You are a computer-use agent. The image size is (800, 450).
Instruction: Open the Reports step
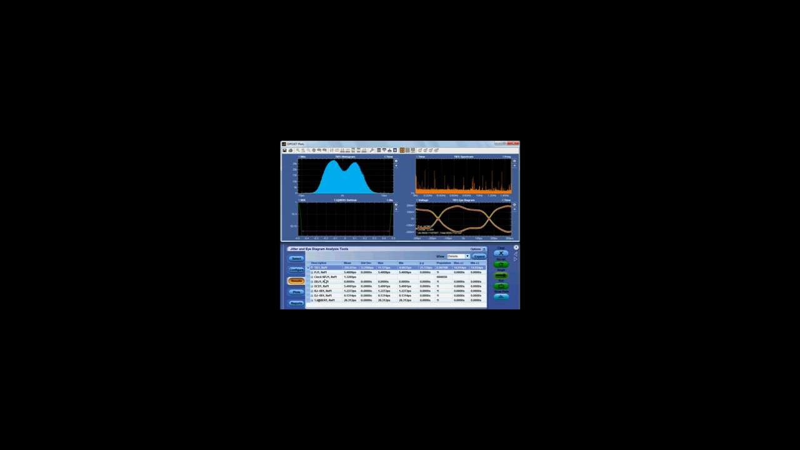coord(296,303)
